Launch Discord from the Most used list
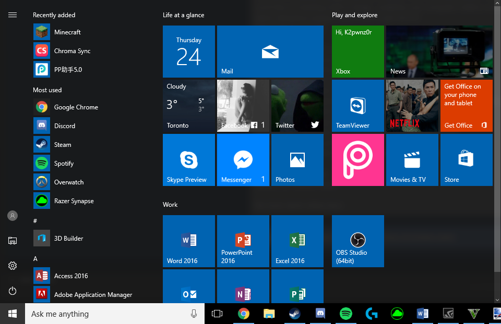Screen dimensions: 501x324 coord(64,126)
